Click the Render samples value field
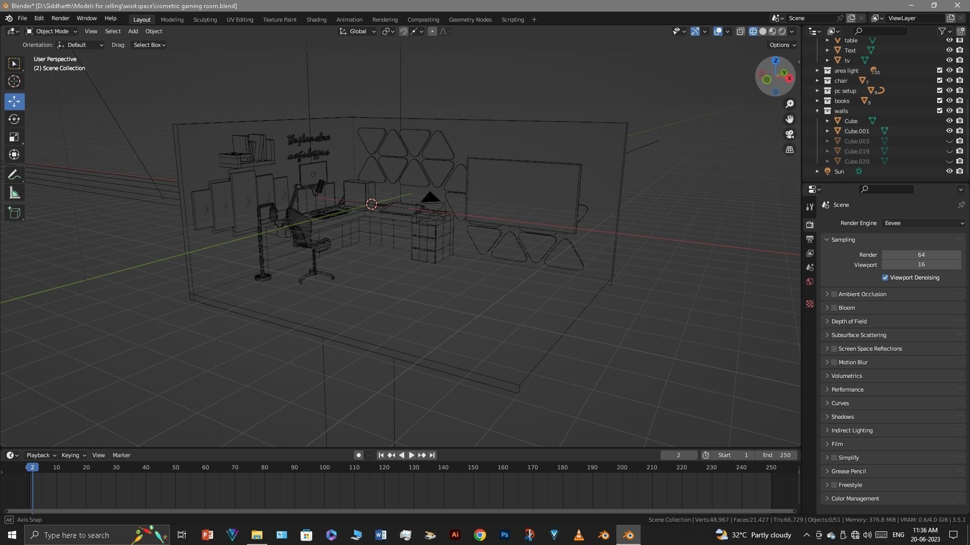970x545 pixels. click(x=922, y=255)
